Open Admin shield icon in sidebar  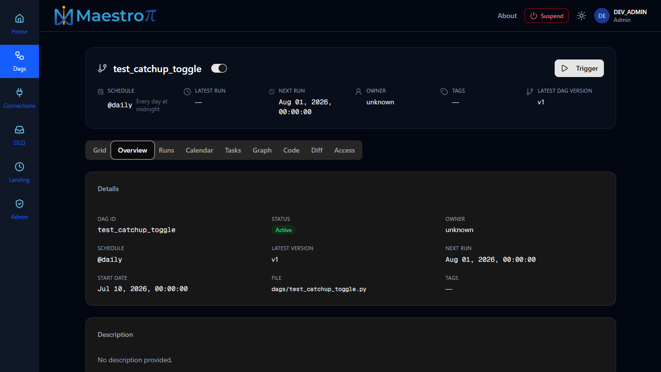click(x=20, y=204)
